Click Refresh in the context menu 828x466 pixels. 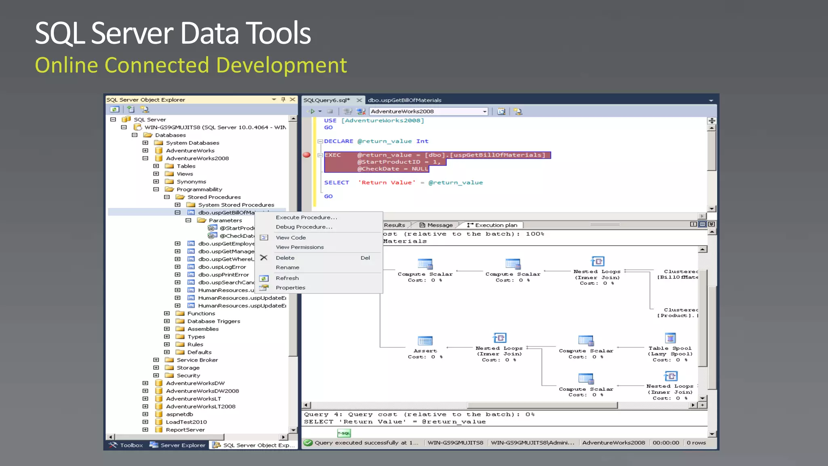pyautogui.click(x=287, y=278)
